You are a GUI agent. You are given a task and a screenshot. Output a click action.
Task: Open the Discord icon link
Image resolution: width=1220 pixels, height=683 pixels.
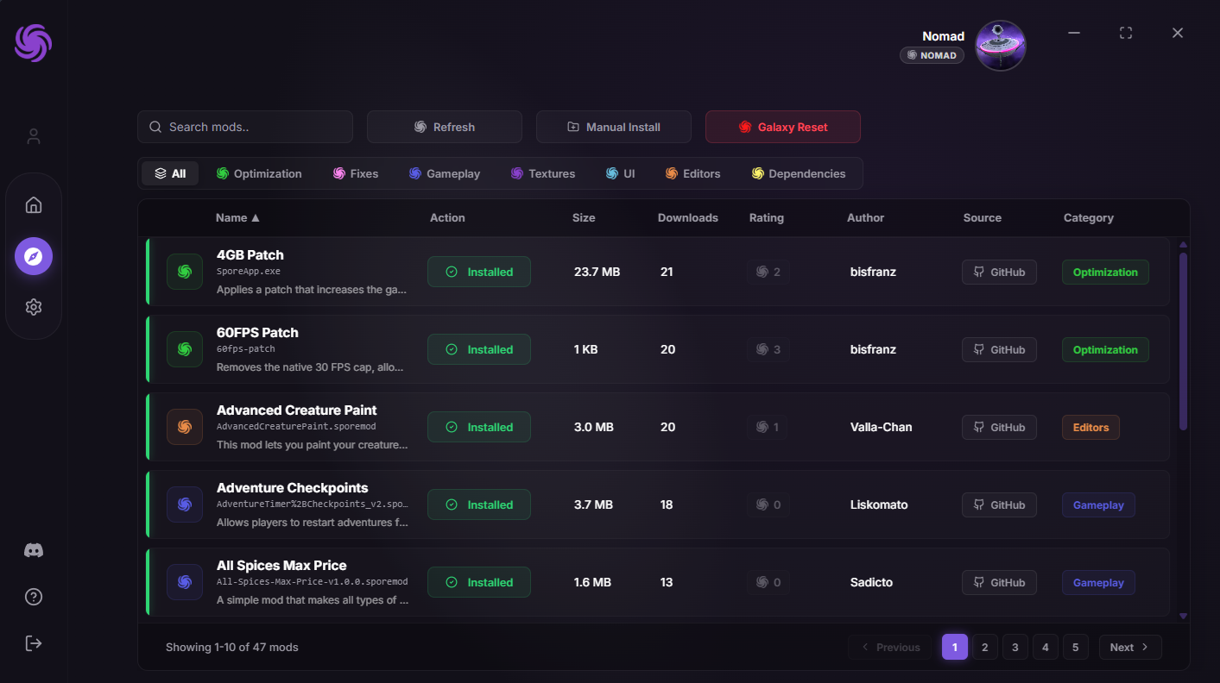tap(34, 550)
